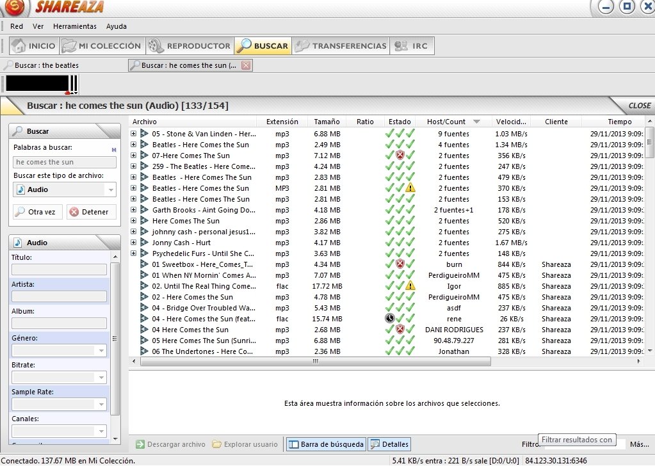
Task: Select the Buscar search toolbar button
Action: pos(263,46)
